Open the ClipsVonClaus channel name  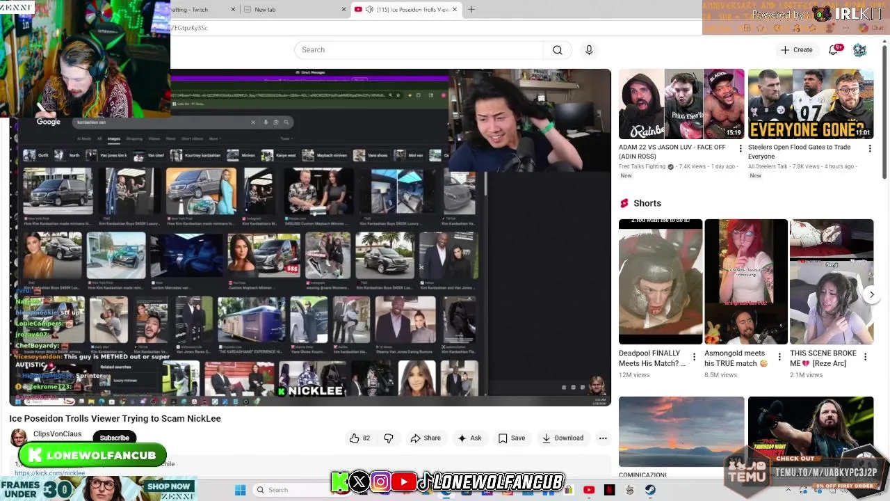click(57, 434)
